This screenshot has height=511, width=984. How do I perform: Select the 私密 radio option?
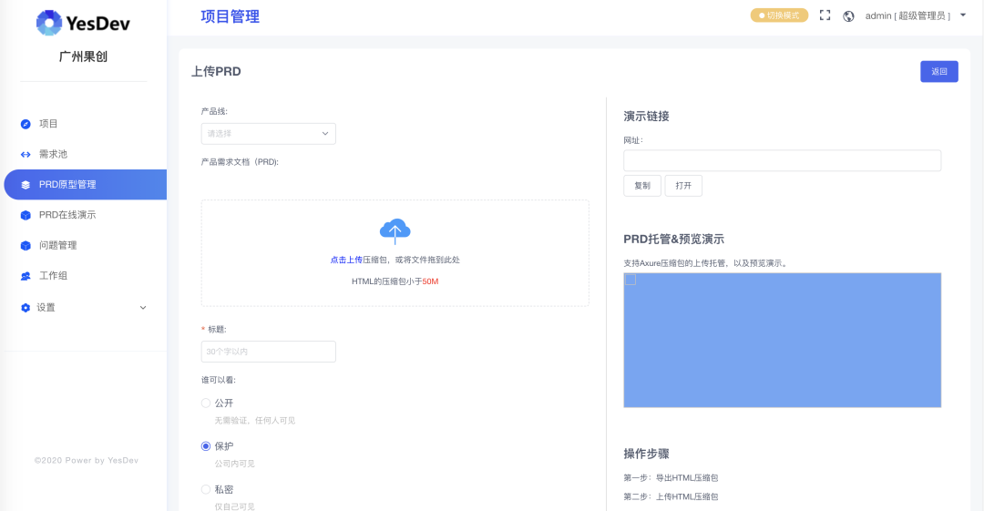(x=206, y=490)
